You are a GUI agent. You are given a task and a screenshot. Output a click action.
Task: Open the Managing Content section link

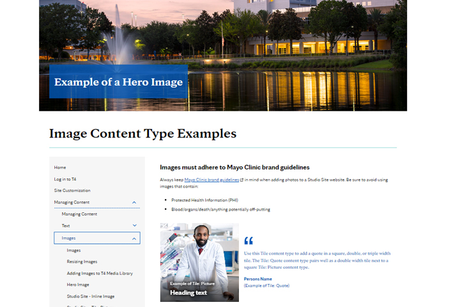[x=72, y=202]
